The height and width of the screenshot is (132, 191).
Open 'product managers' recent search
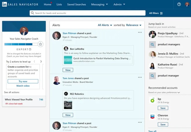coord(169,44)
